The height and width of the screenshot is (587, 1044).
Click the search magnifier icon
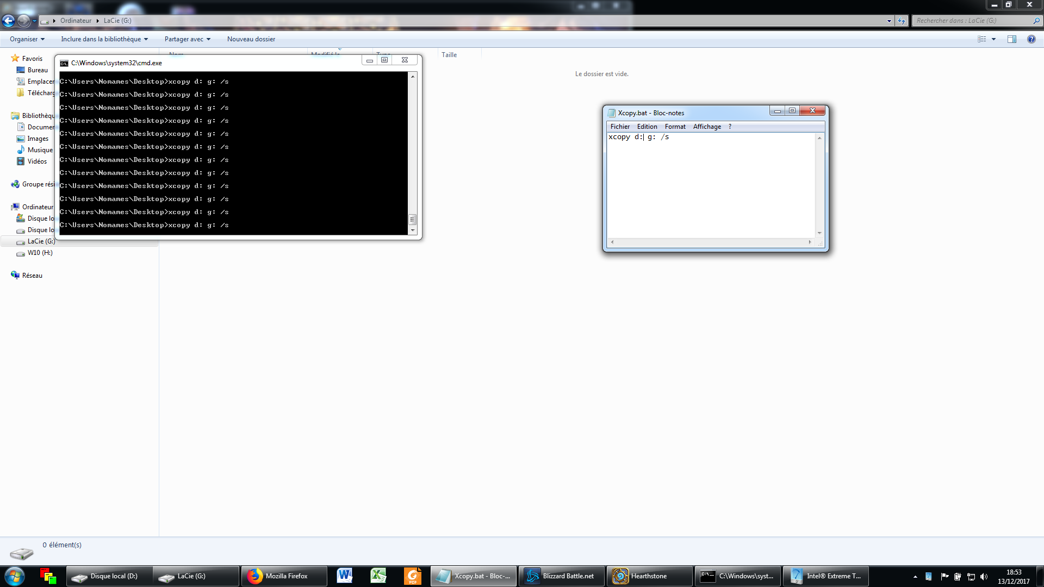point(1036,21)
